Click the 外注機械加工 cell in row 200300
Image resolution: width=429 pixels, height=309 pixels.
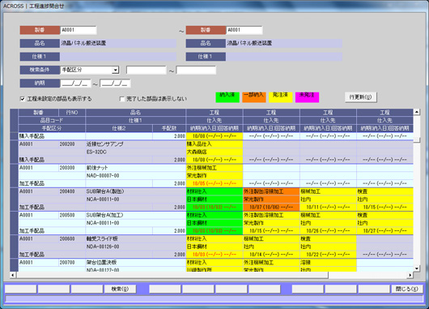[x=214, y=168]
